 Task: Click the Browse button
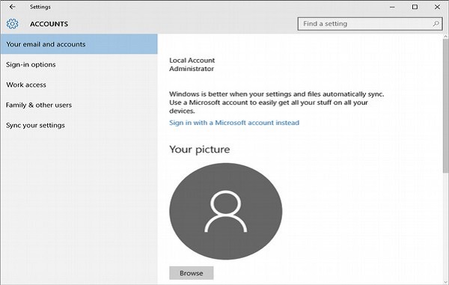(192, 273)
